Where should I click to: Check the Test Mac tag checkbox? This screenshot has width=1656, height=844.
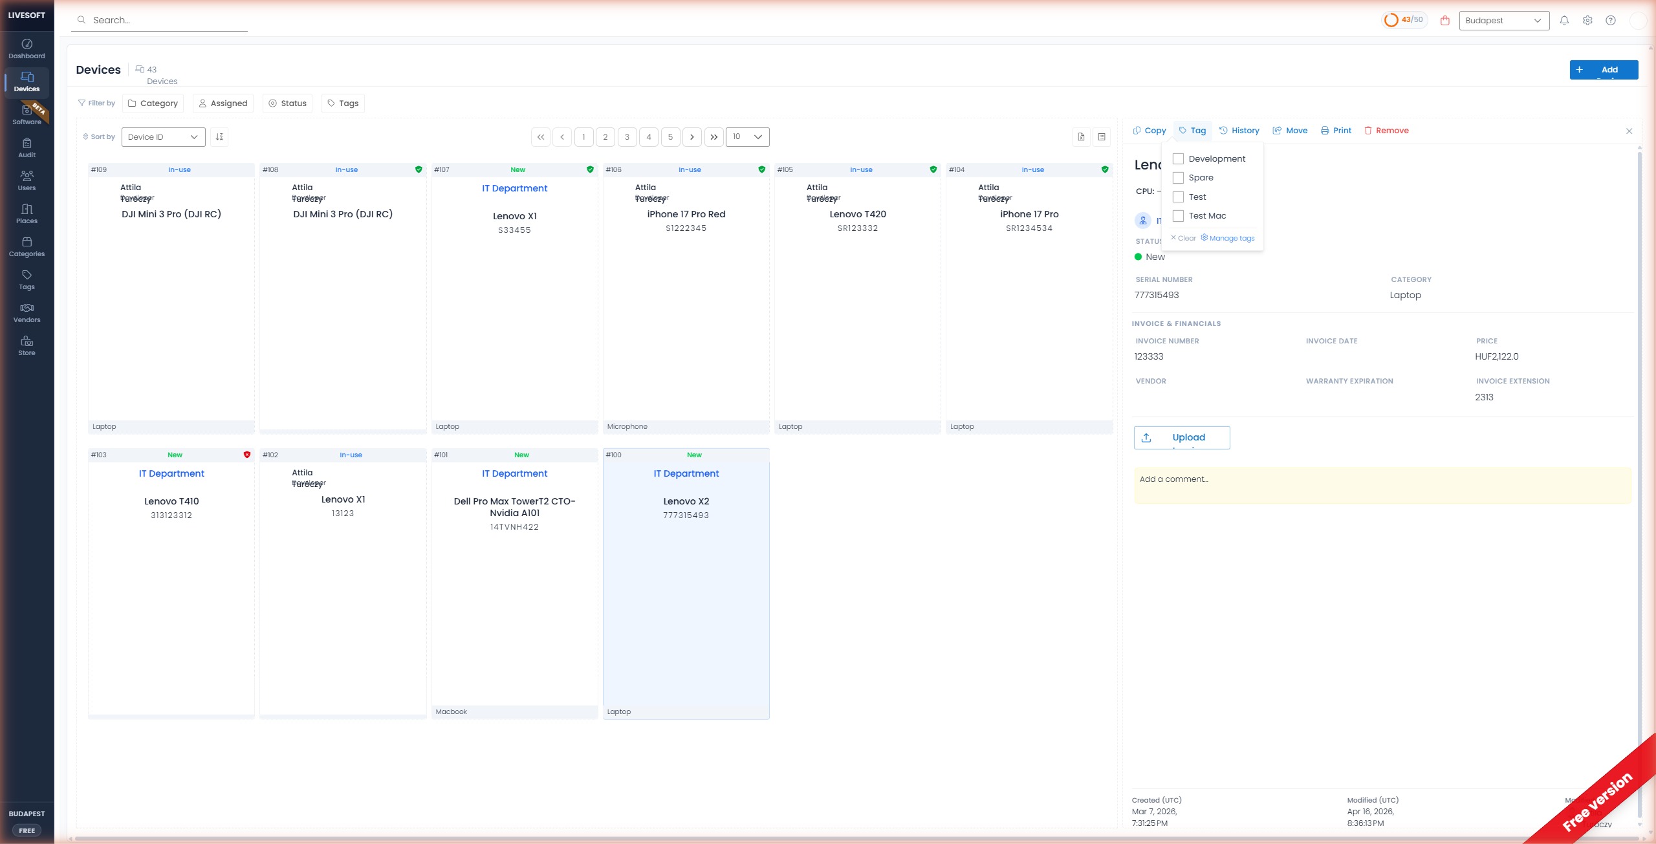pyautogui.click(x=1178, y=215)
